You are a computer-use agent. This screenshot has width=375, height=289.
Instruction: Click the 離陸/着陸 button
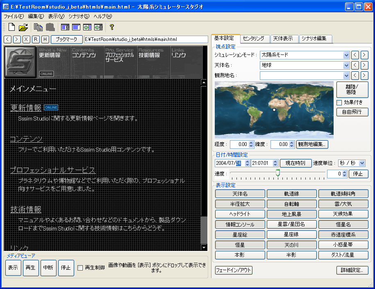pos(352,90)
